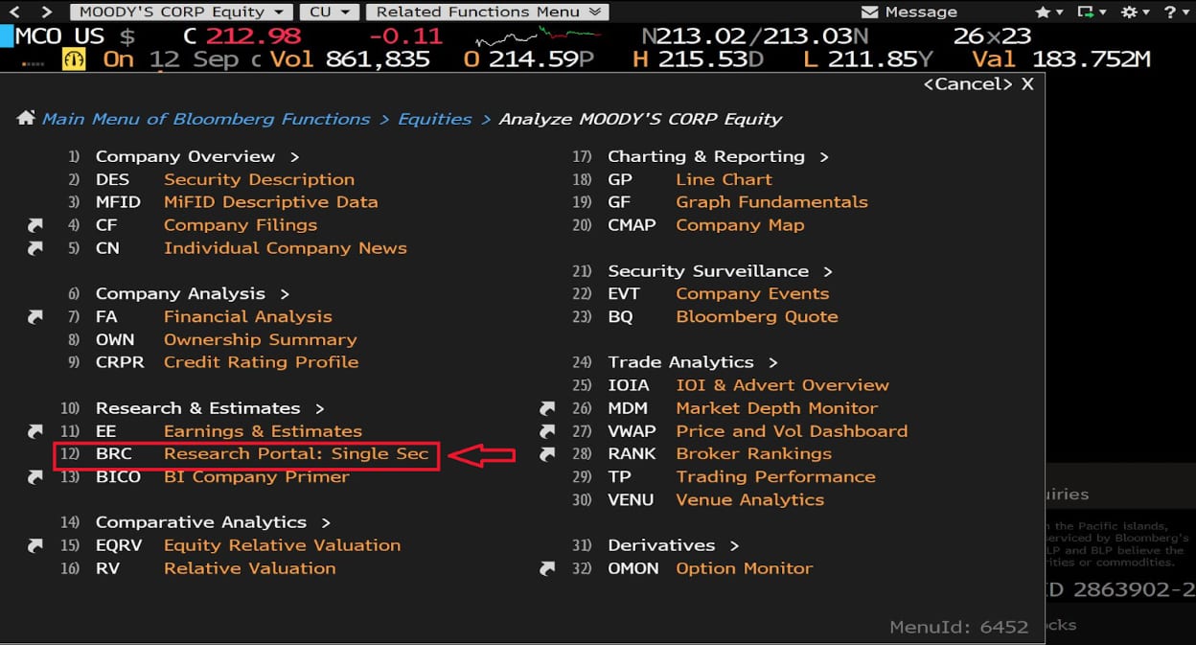Expand the Charting & Reporting section
The width and height of the screenshot is (1196, 645).
tap(718, 156)
